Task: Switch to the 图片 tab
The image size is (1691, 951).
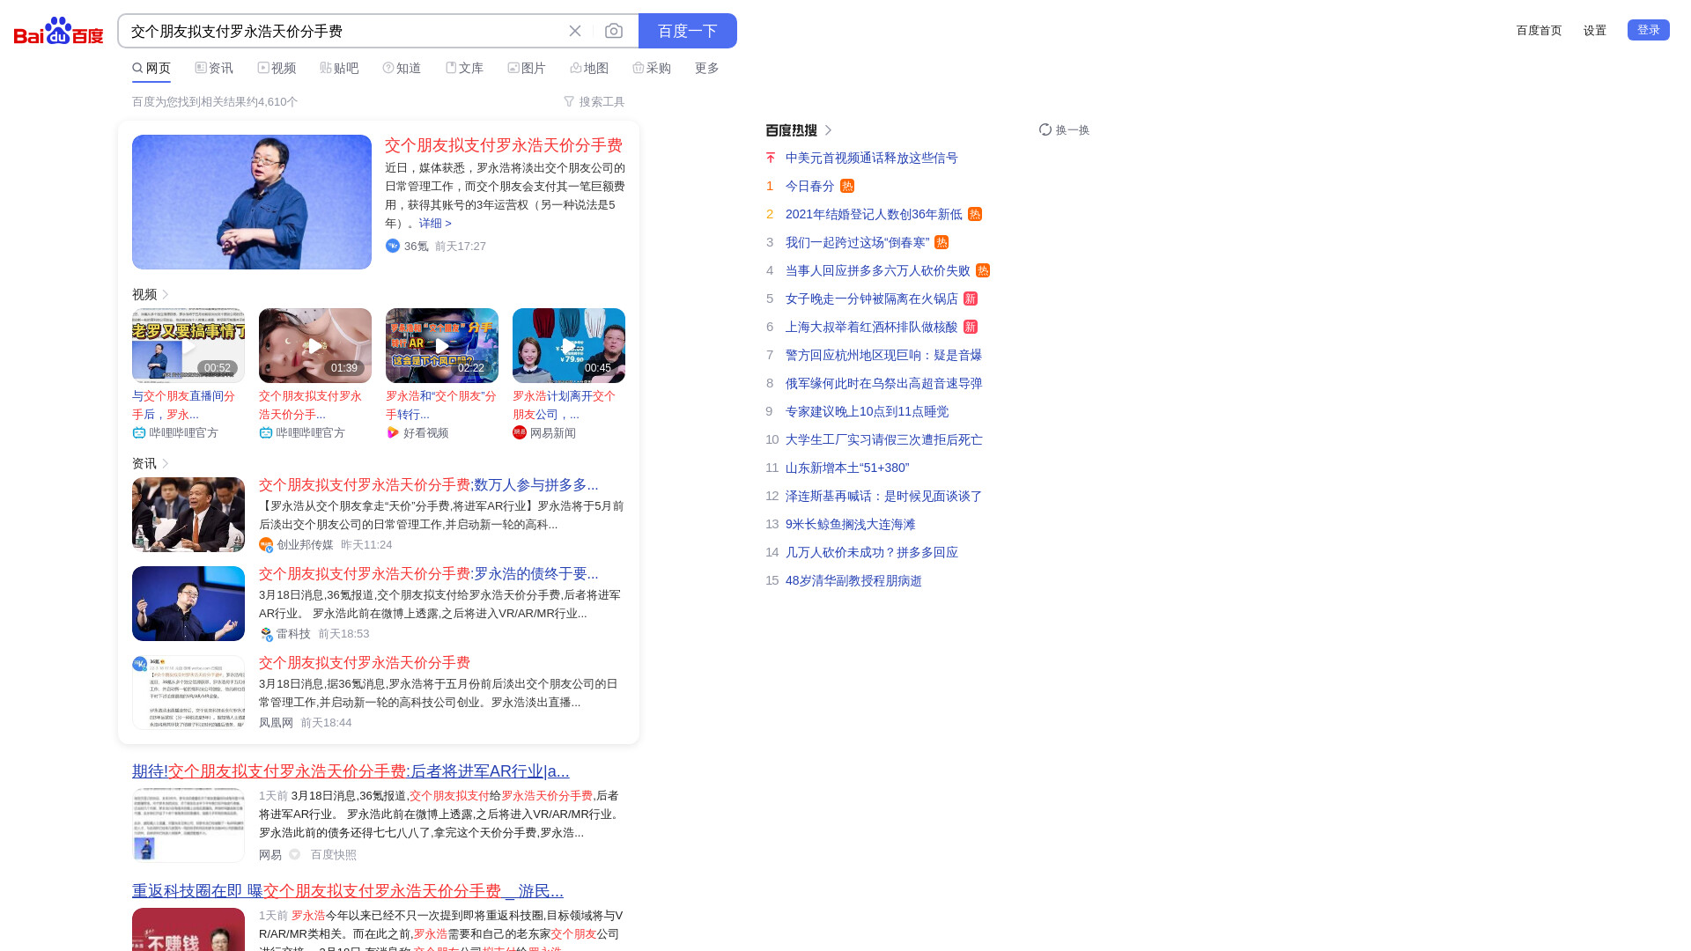Action: 527,68
